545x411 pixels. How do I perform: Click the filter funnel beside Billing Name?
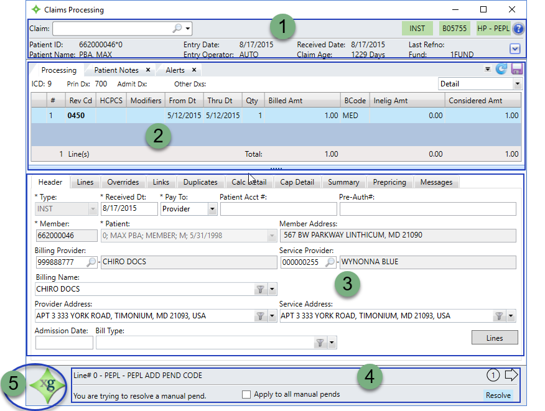(261, 289)
